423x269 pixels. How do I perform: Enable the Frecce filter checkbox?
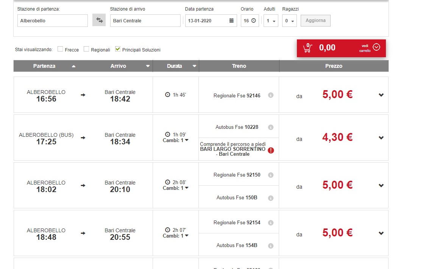(60, 49)
